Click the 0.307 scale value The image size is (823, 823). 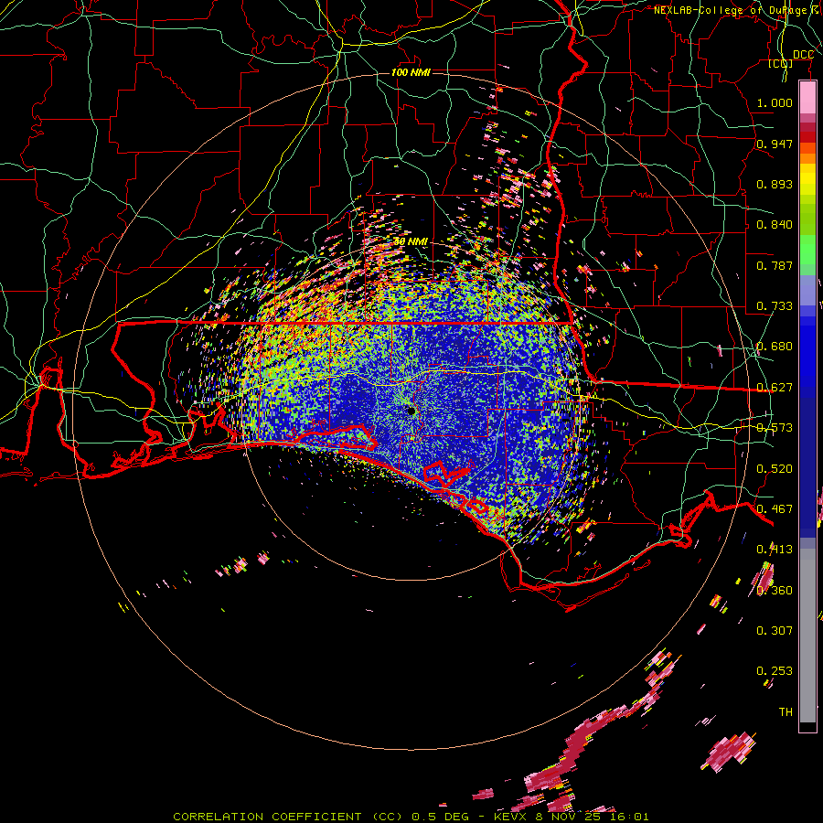coord(775,630)
